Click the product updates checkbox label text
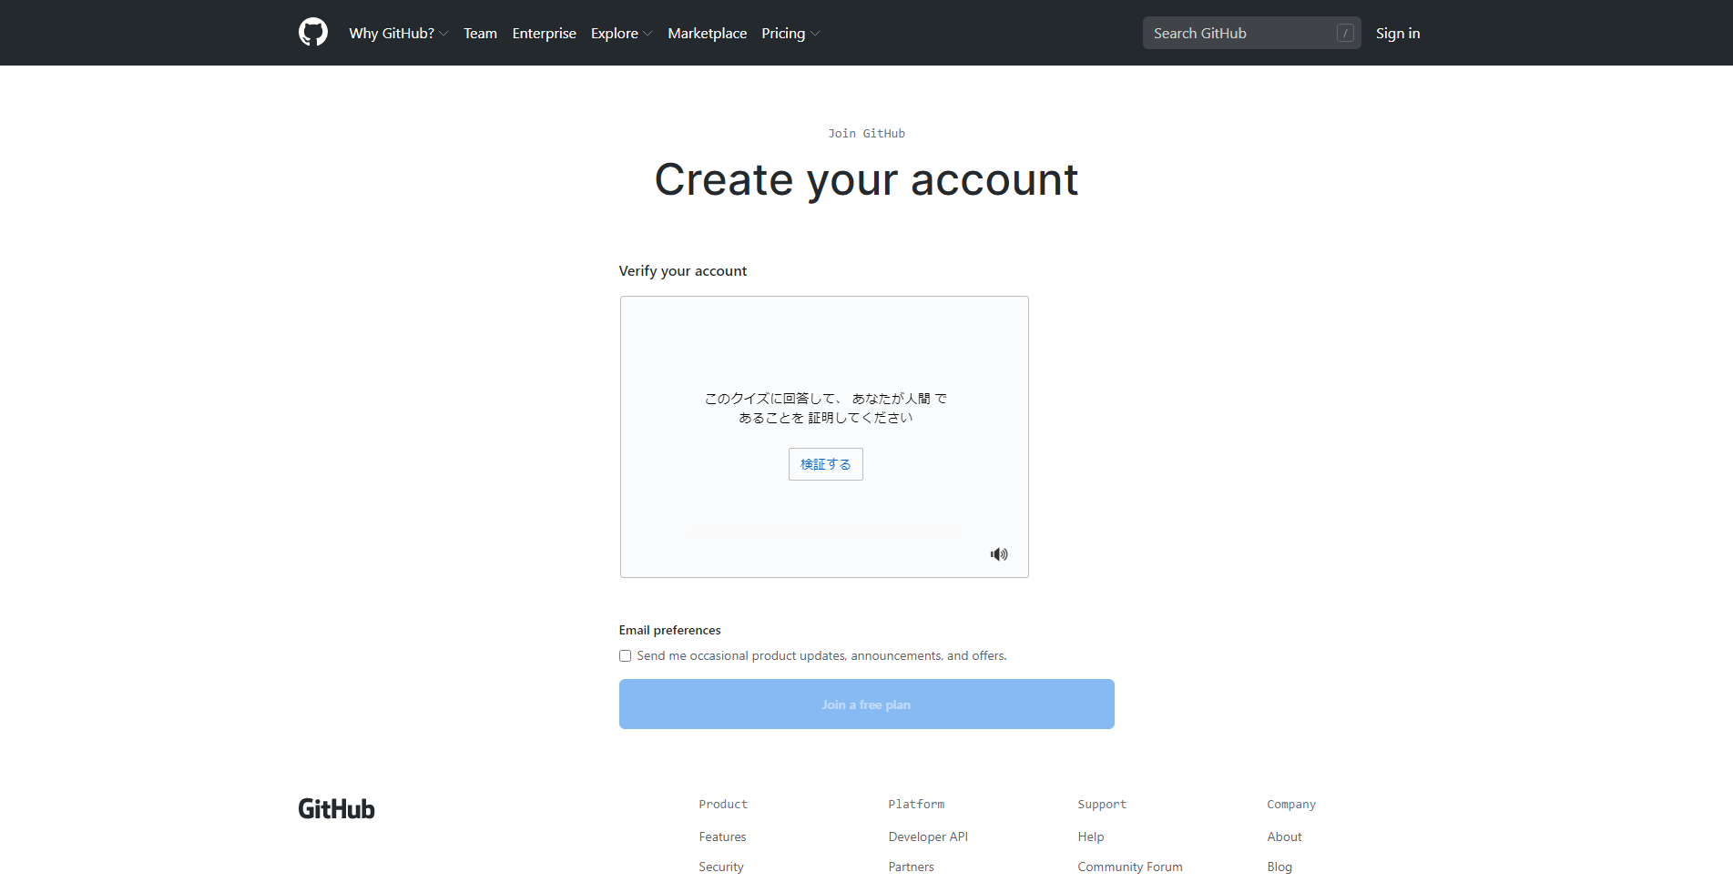 point(821,655)
